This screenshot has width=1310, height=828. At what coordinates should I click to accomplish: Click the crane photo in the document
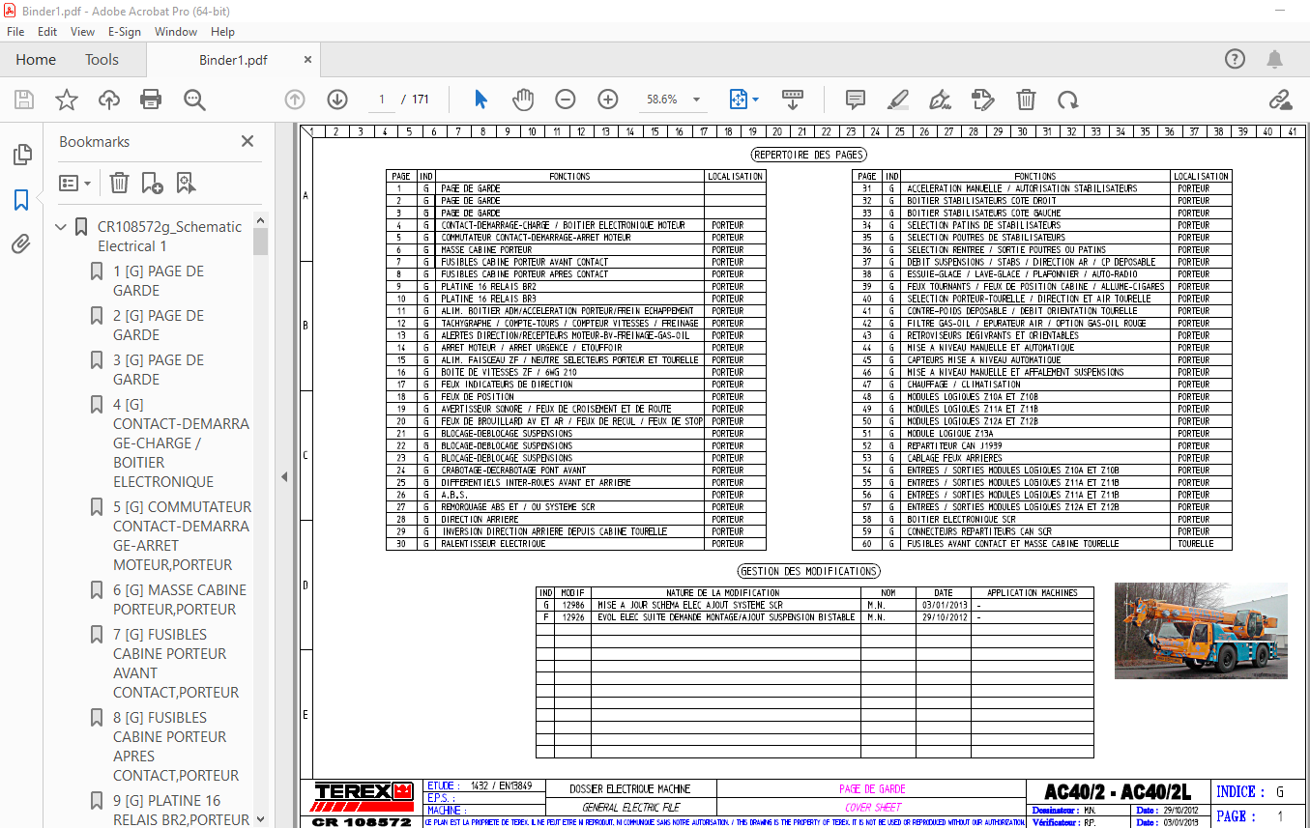click(1201, 631)
